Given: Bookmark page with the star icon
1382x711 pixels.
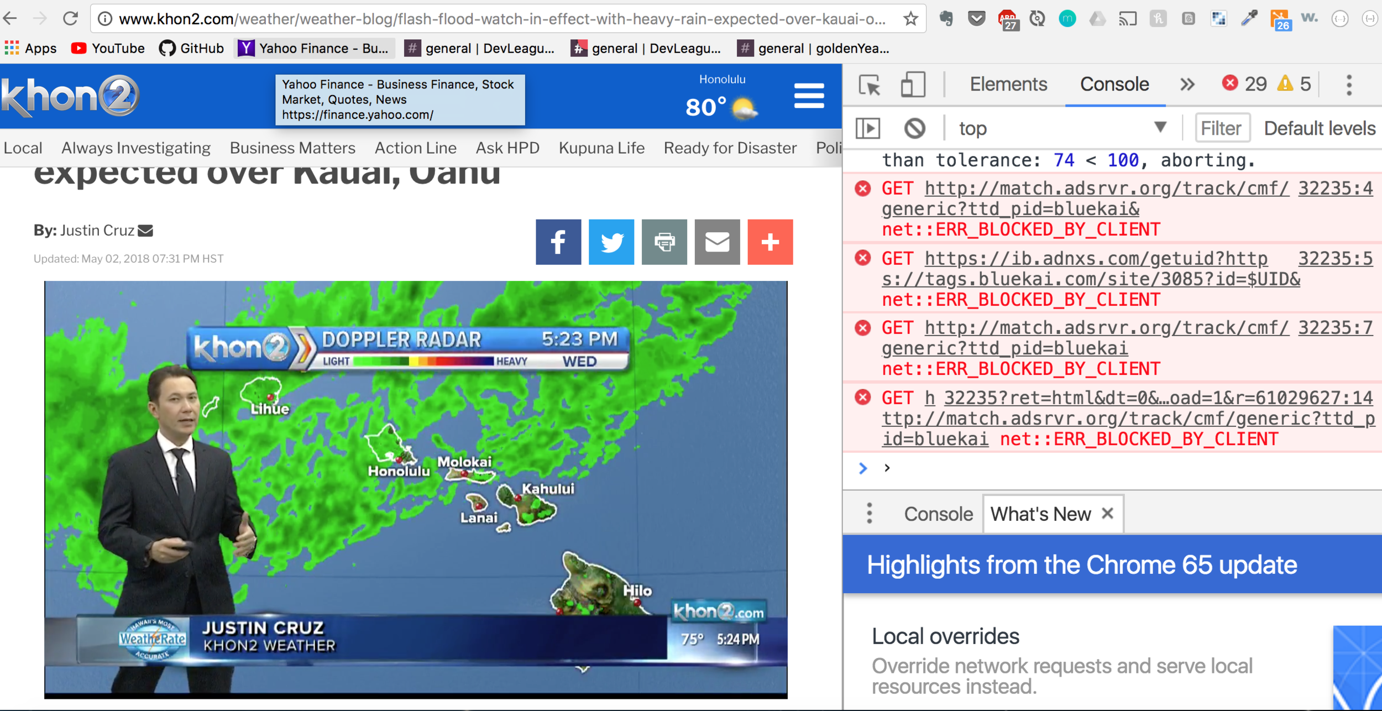Looking at the screenshot, I should [x=910, y=19].
